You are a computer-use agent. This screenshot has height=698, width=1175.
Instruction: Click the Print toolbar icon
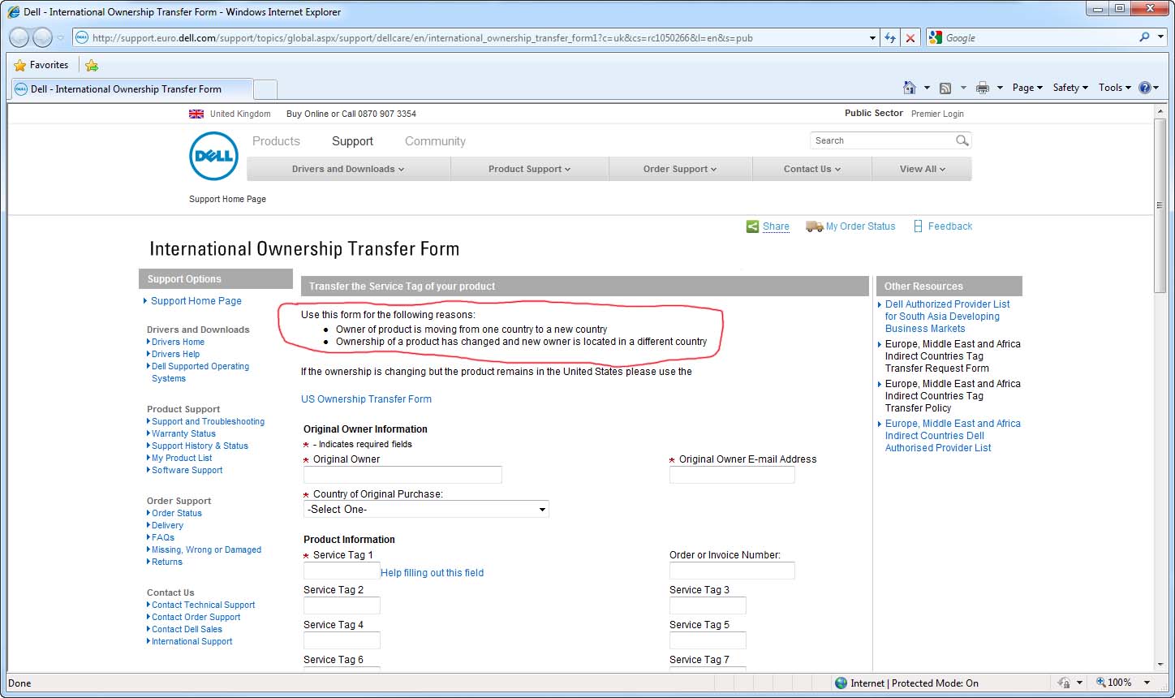click(x=983, y=88)
